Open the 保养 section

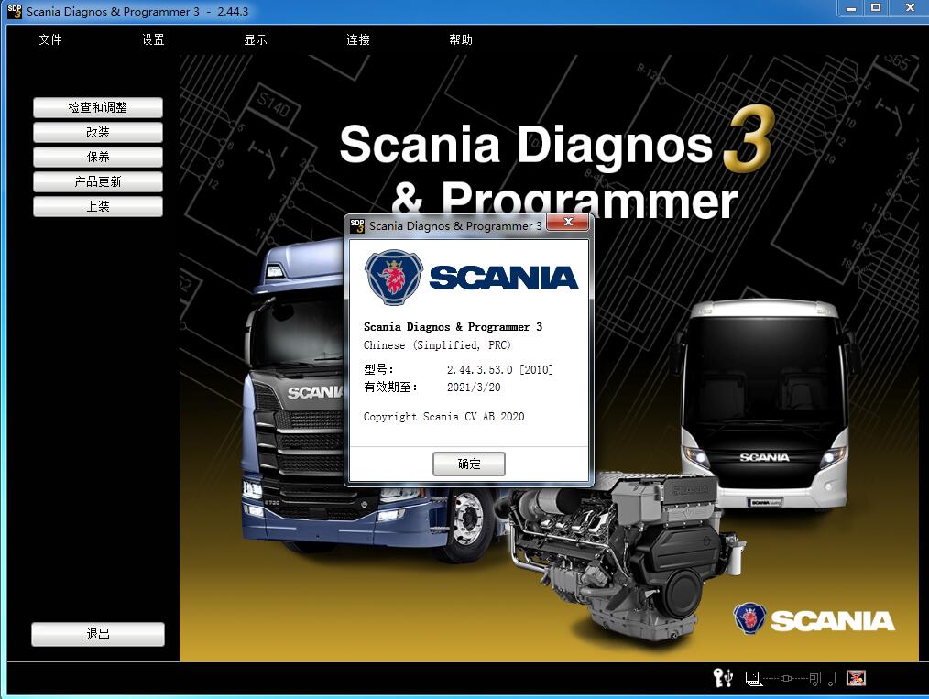tap(98, 157)
